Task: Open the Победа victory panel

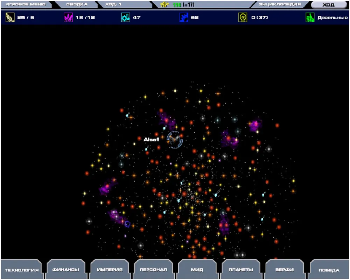Action: (x=329, y=270)
